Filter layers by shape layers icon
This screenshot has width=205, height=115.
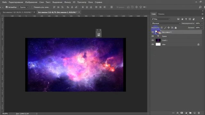point(190,19)
